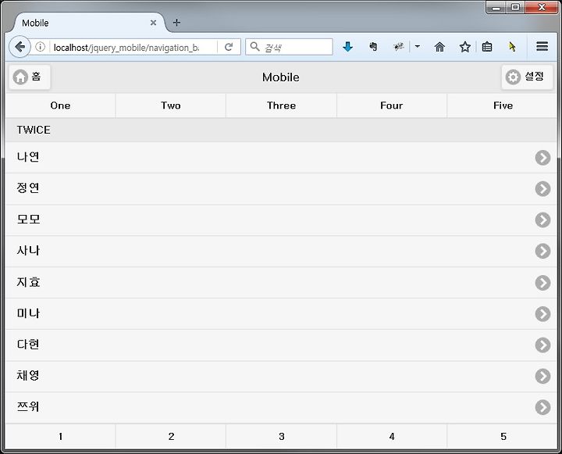Viewport: 562px width, 454px height.
Task: Click the chevron arrow on 나연 row
Action: click(542, 158)
